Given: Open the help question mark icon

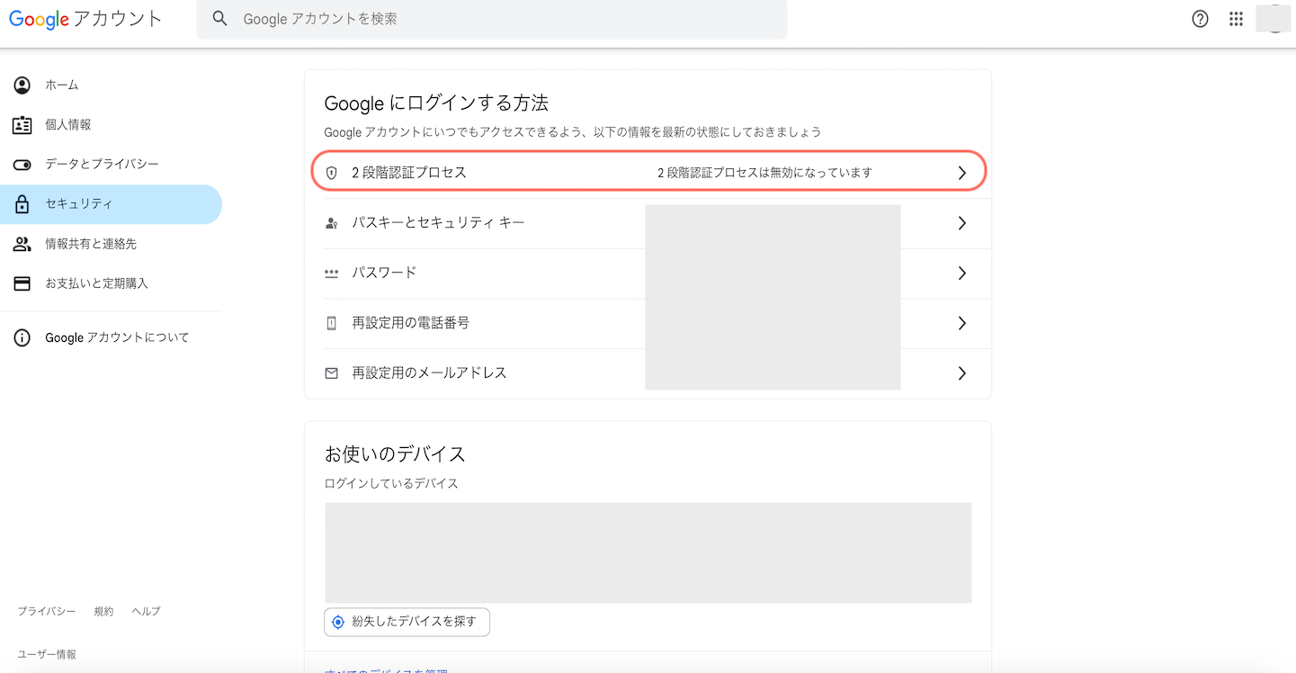Looking at the screenshot, I should coord(1200,19).
